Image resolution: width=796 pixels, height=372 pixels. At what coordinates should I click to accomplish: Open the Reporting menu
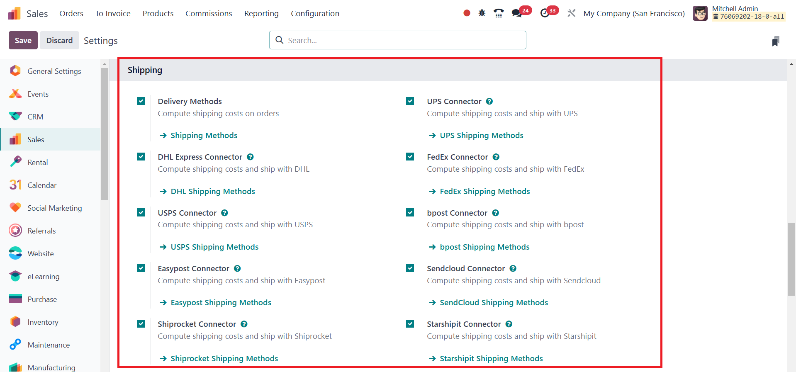261,13
